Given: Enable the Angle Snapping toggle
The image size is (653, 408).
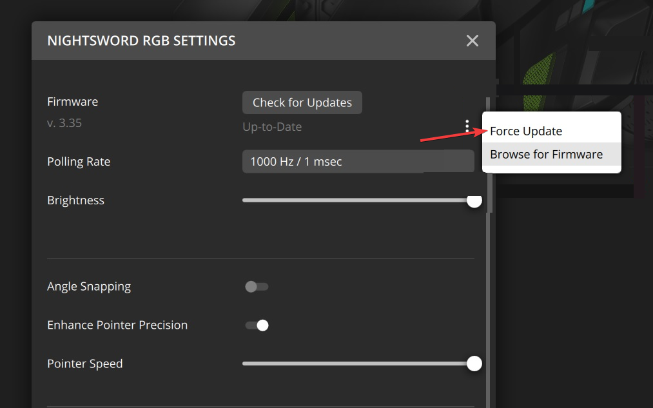Looking at the screenshot, I should pyautogui.click(x=257, y=286).
